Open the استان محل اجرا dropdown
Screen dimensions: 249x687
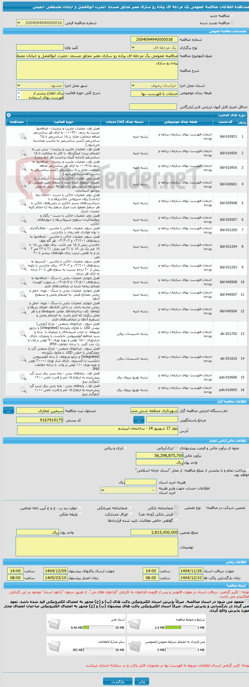154,86
